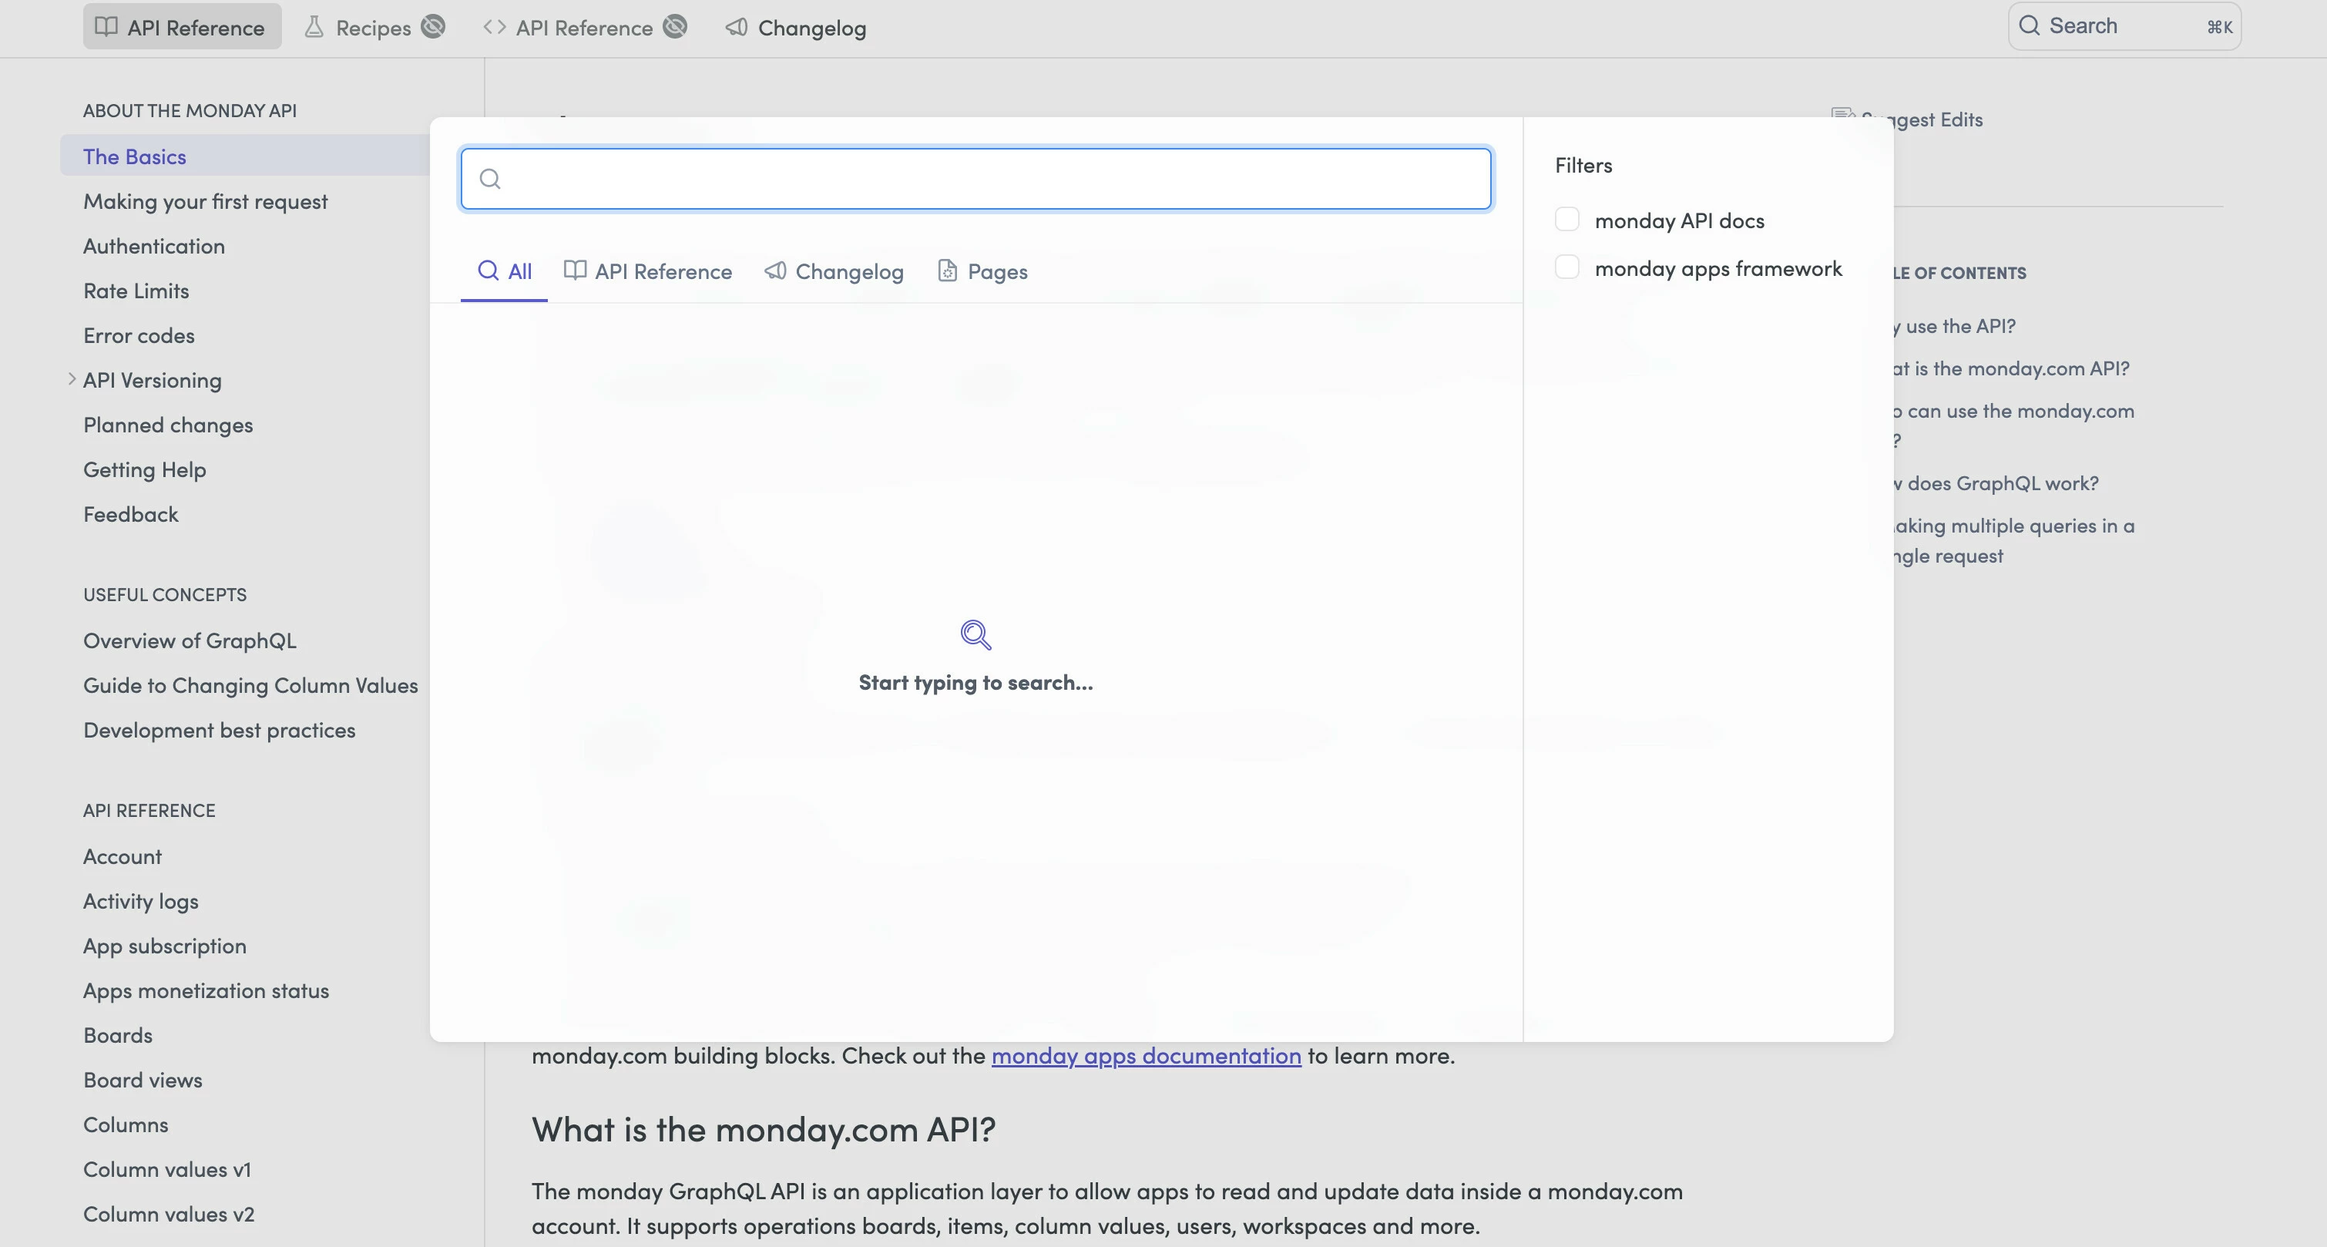Click the hidden-eye icon beside Recipes
This screenshot has height=1247, width=2327.
tap(434, 27)
